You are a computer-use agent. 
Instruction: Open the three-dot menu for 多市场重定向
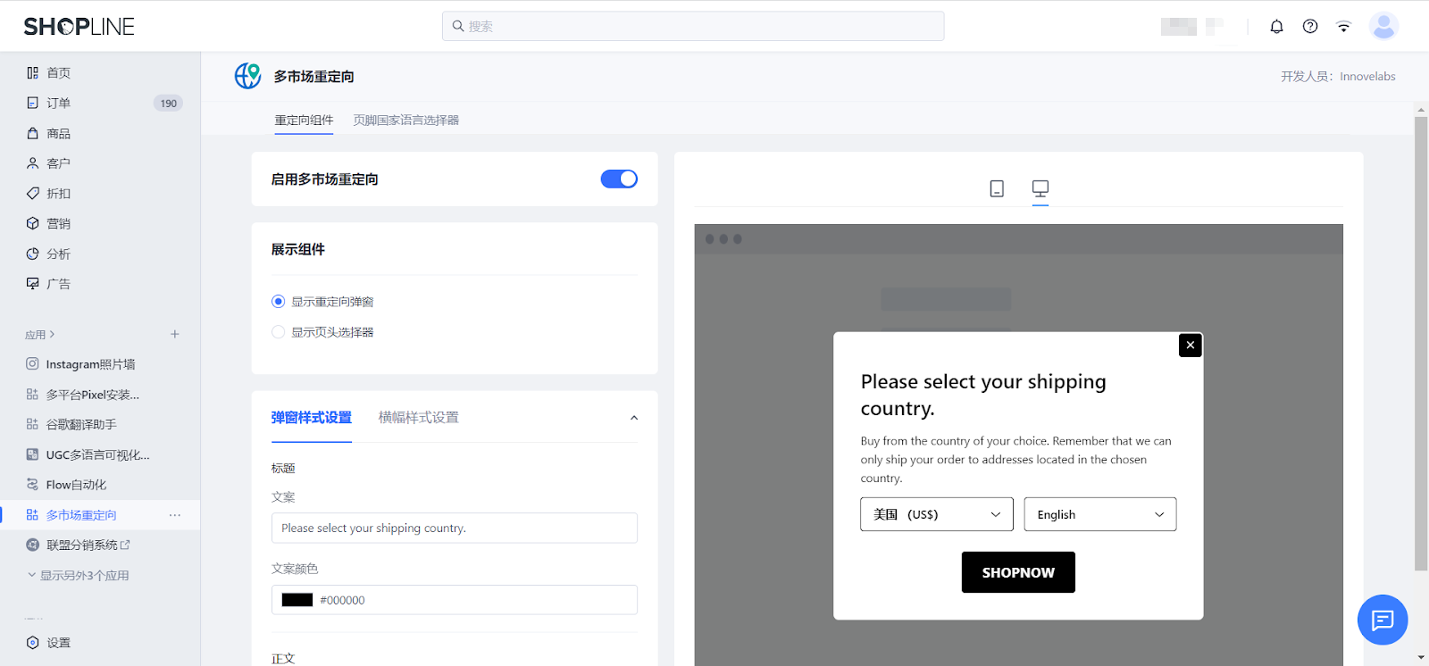pyautogui.click(x=175, y=515)
